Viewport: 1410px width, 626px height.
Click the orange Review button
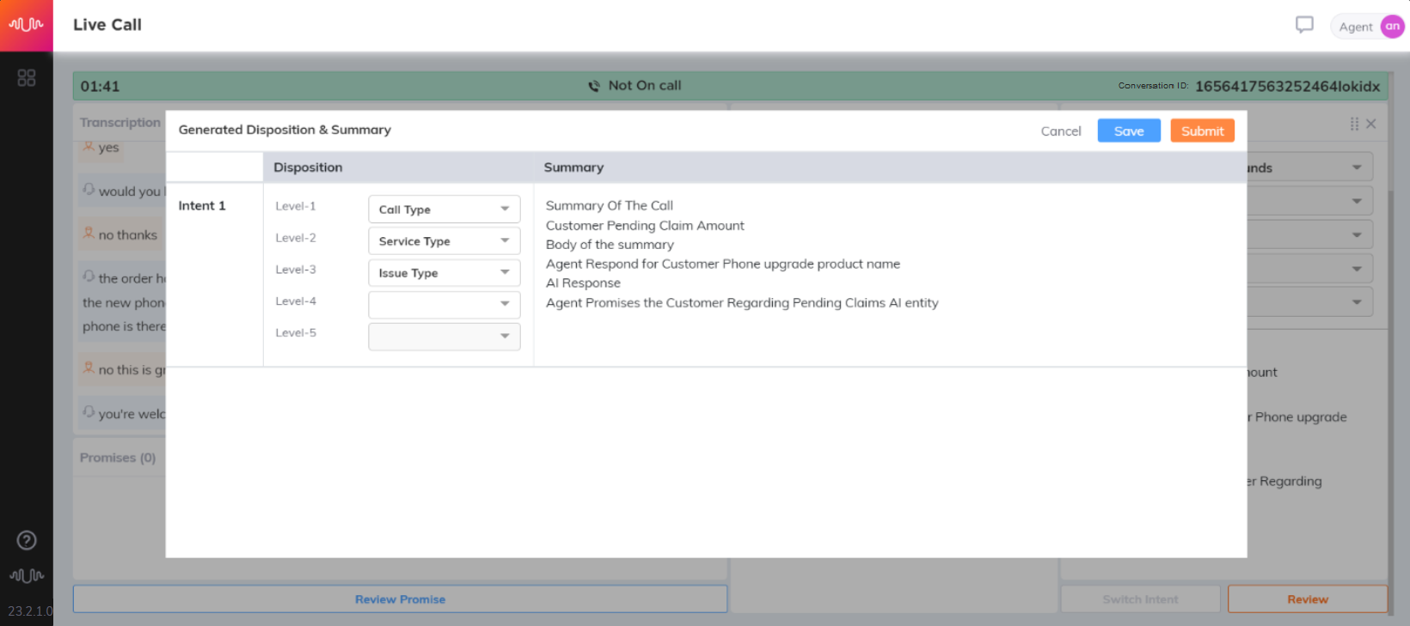pyautogui.click(x=1308, y=599)
